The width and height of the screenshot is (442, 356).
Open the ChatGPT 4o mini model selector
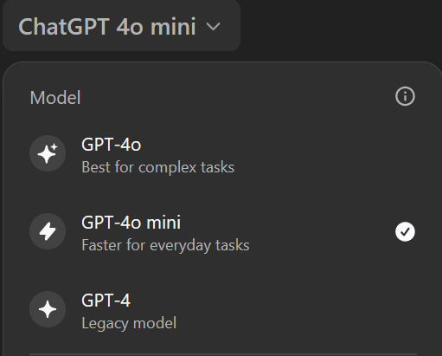coord(121,26)
